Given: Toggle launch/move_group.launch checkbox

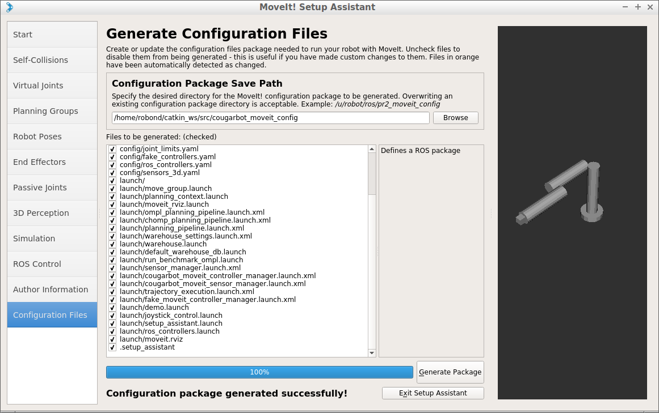Looking at the screenshot, I should point(112,189).
